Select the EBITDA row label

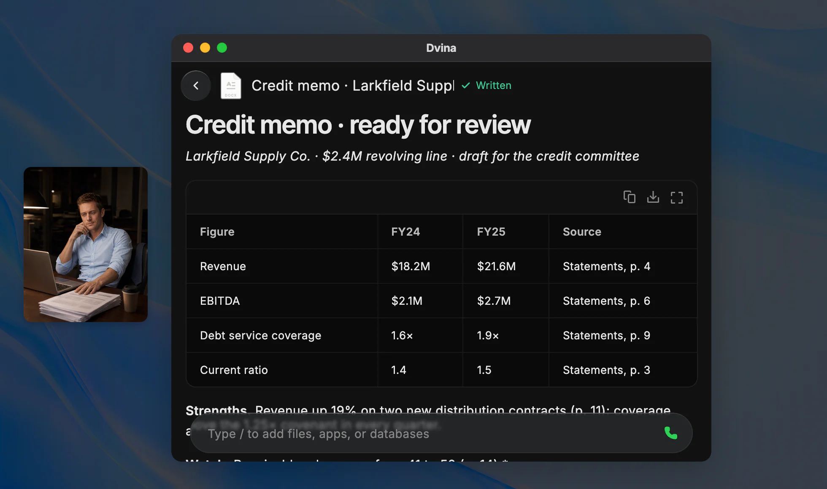(x=220, y=301)
